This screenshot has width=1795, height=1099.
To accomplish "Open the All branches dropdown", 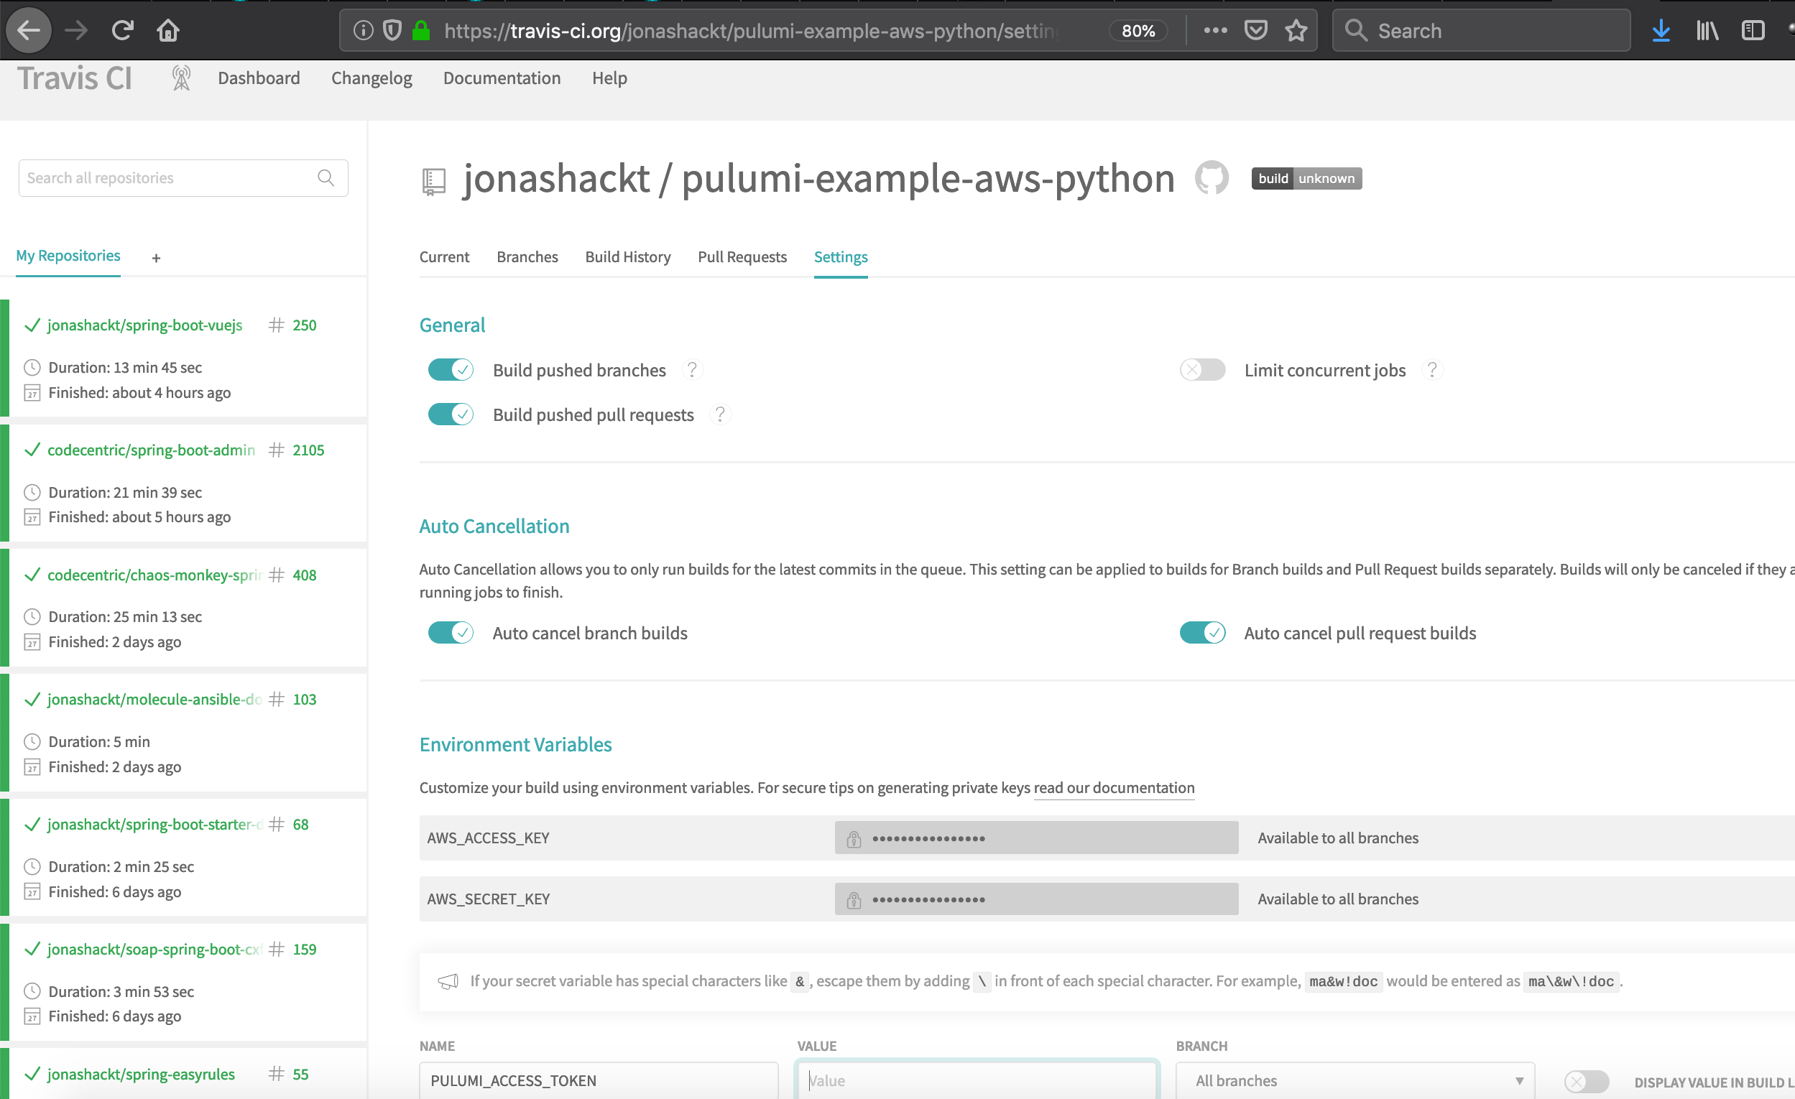I will 1355,1081.
